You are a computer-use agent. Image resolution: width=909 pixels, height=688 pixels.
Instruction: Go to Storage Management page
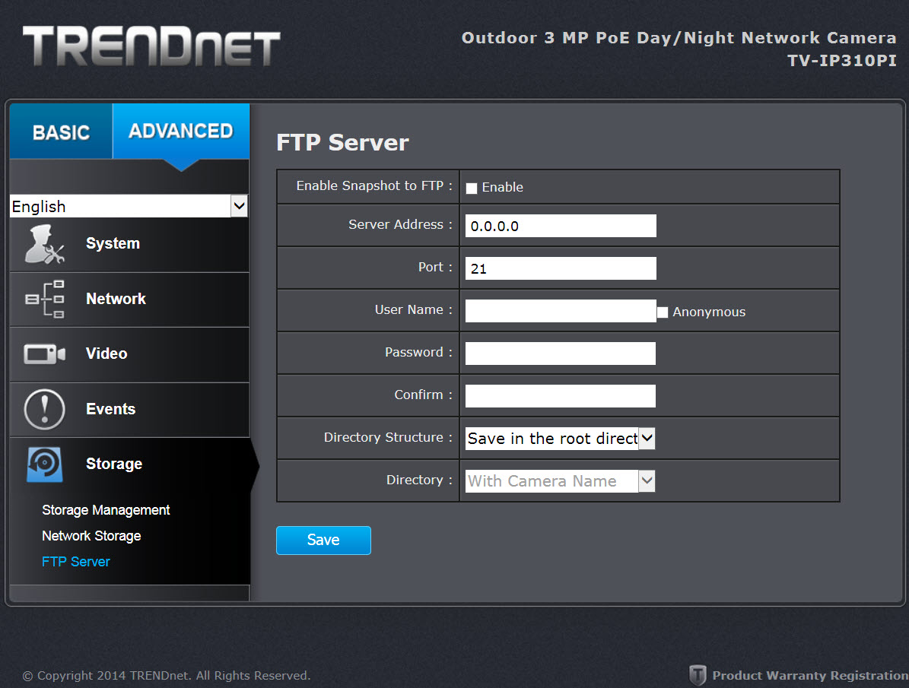(106, 510)
